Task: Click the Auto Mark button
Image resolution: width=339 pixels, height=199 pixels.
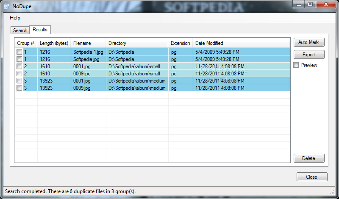Action: point(309,42)
